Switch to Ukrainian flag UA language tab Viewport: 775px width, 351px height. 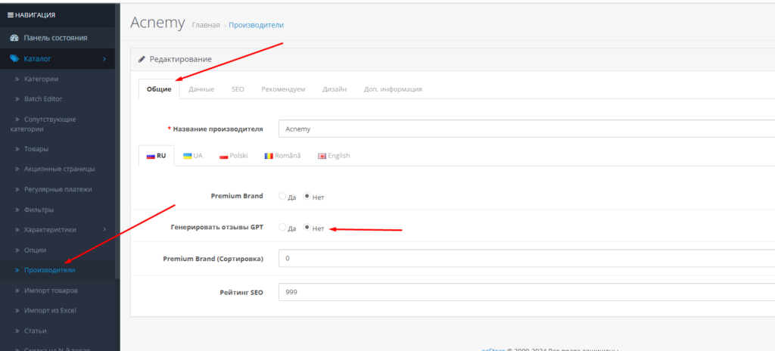pos(193,155)
